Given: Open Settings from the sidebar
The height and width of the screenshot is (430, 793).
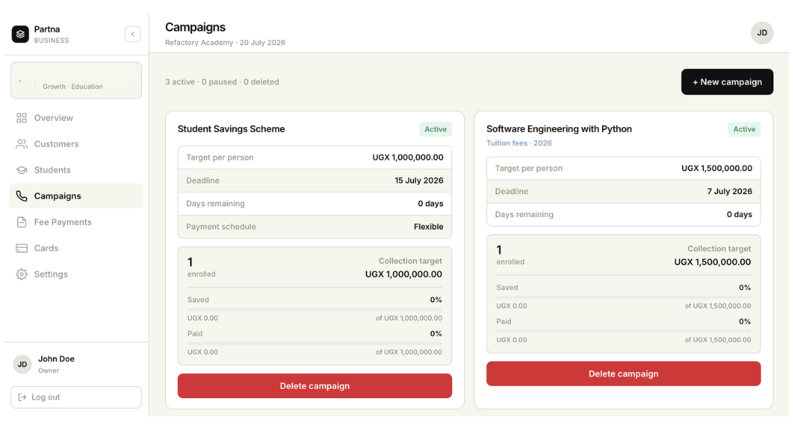Looking at the screenshot, I should click(x=76, y=274).
